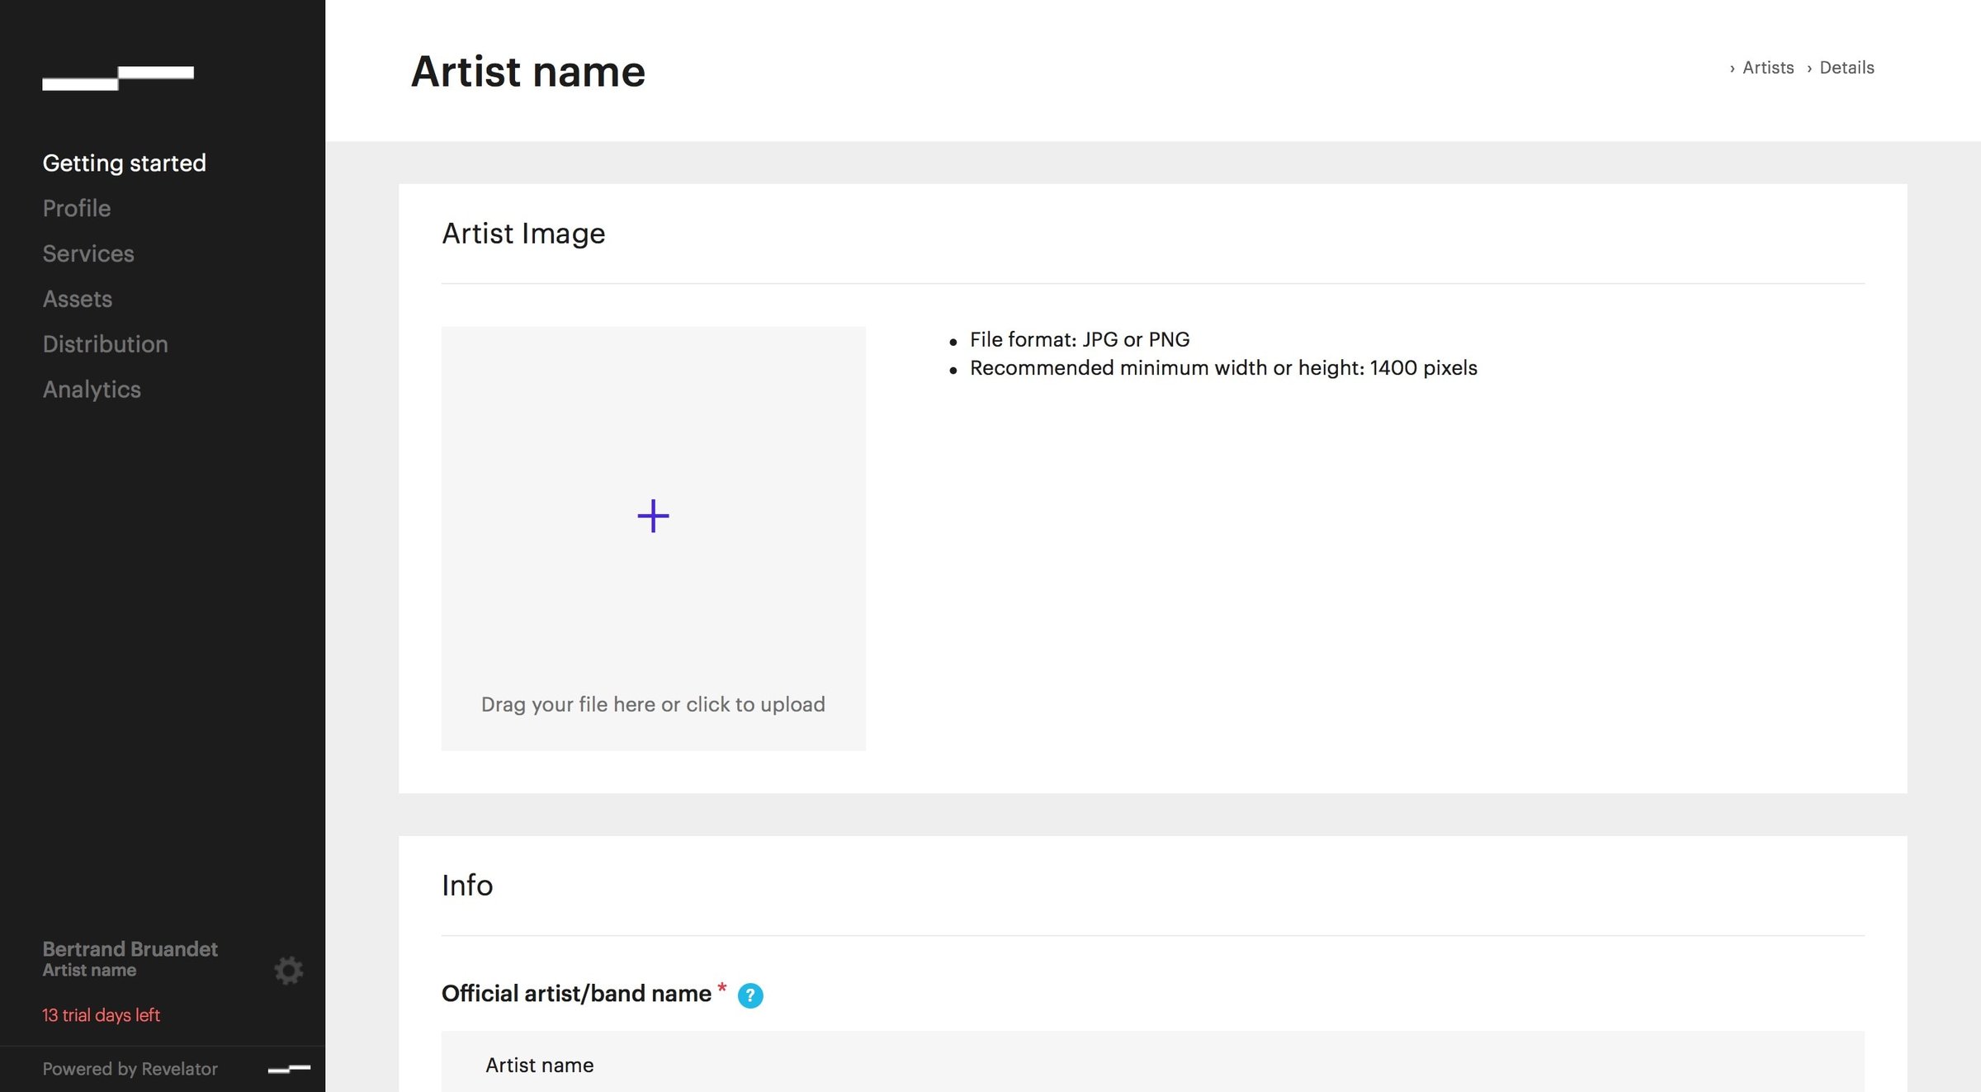Click the Revelator logo at sidebar top
This screenshot has width=1981, height=1092.
coord(118,78)
